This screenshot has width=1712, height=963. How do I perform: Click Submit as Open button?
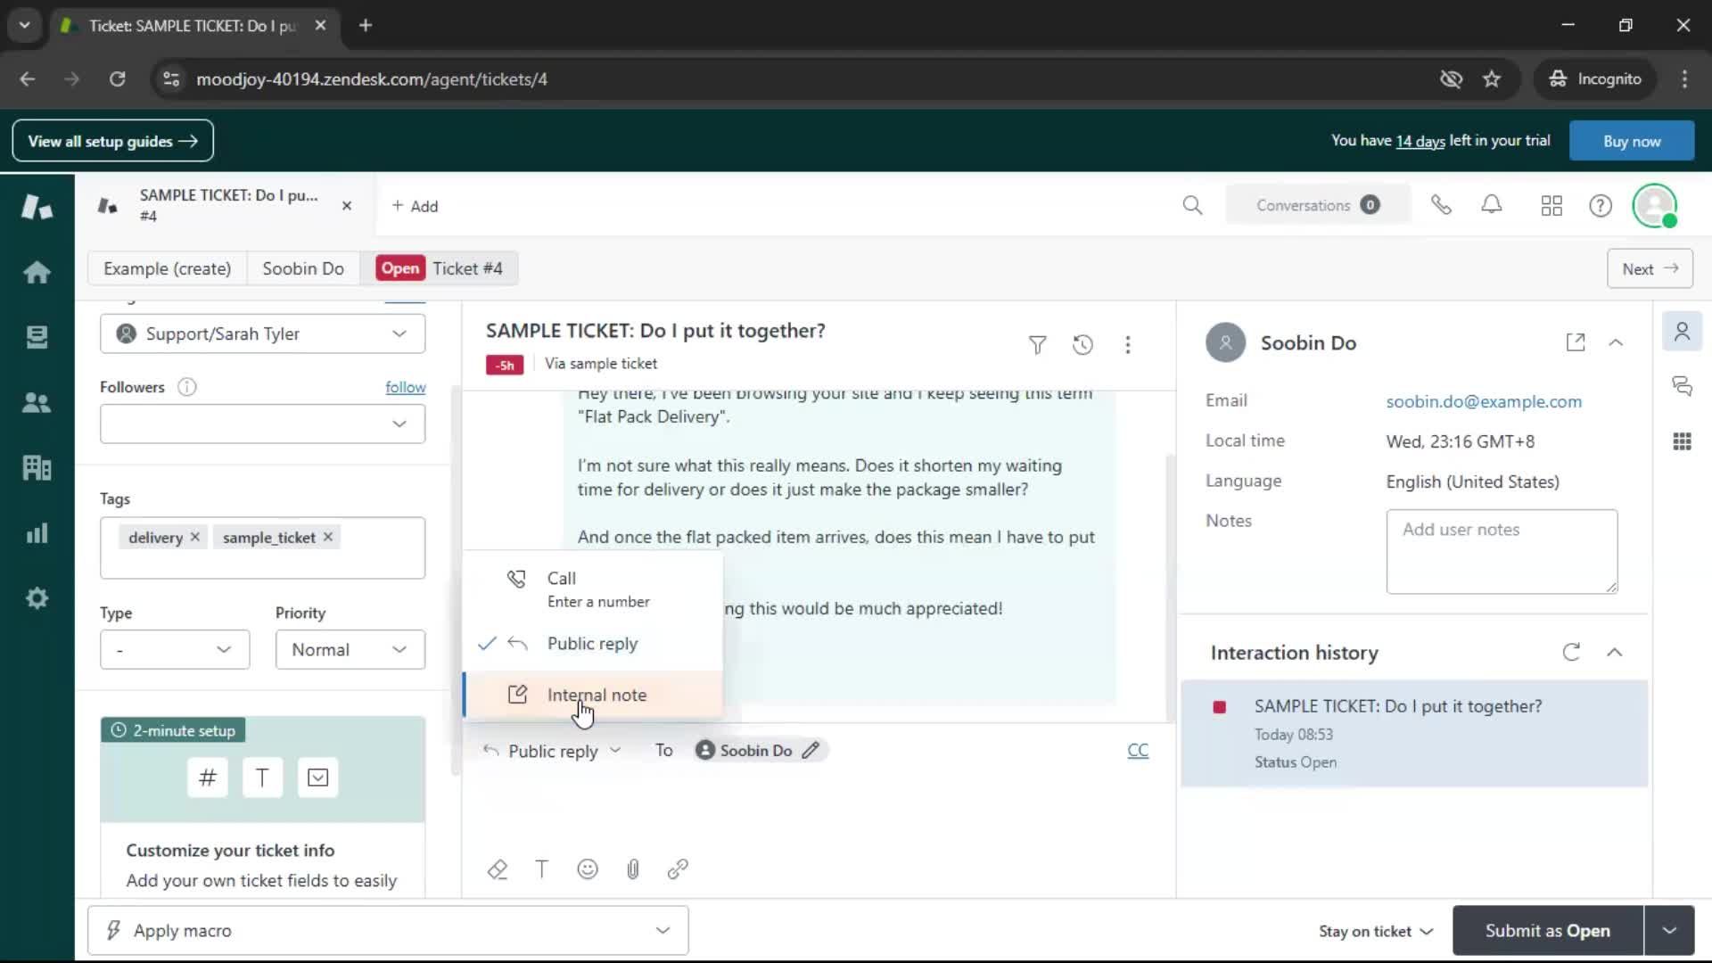coord(1547,931)
